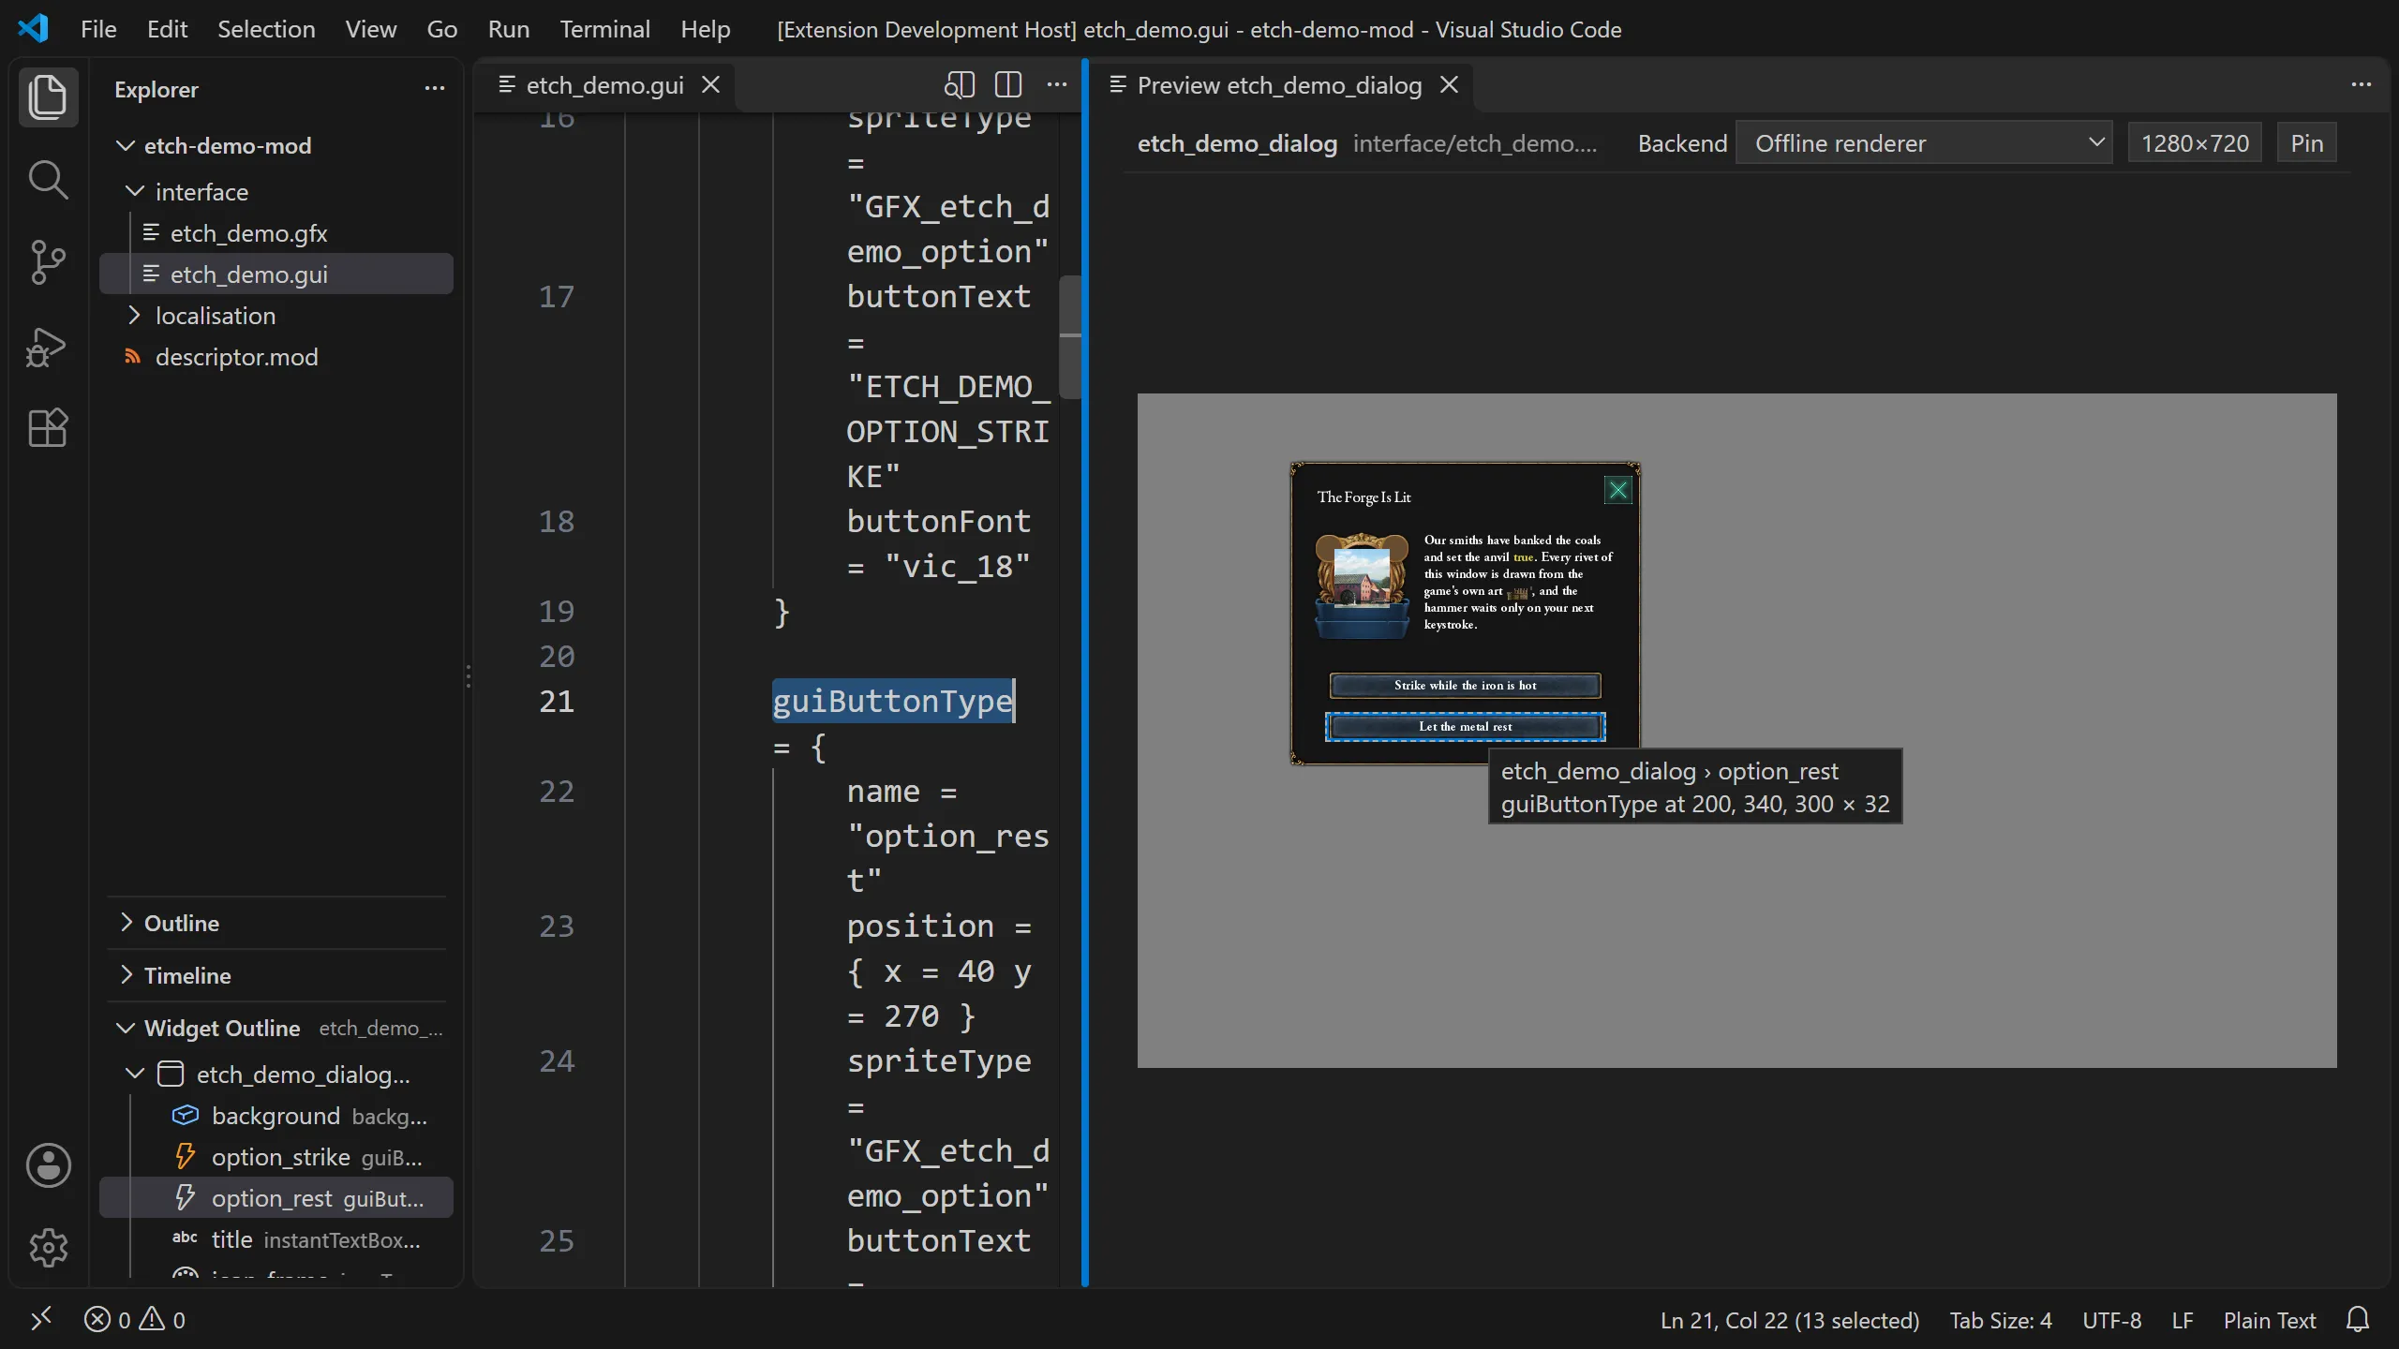
Task: Click guiButtonType on line 21
Action: 893,701
